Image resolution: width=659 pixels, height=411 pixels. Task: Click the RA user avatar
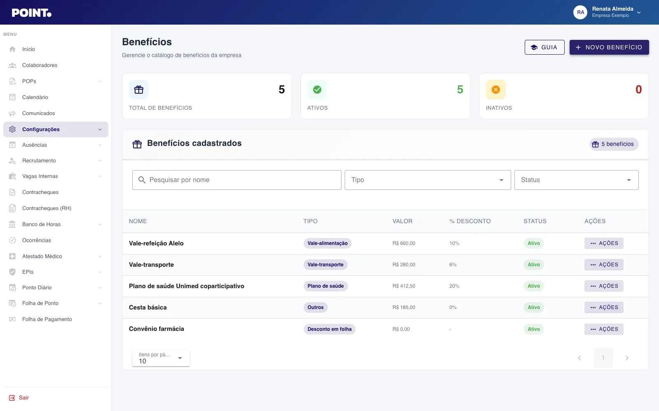pyautogui.click(x=580, y=12)
